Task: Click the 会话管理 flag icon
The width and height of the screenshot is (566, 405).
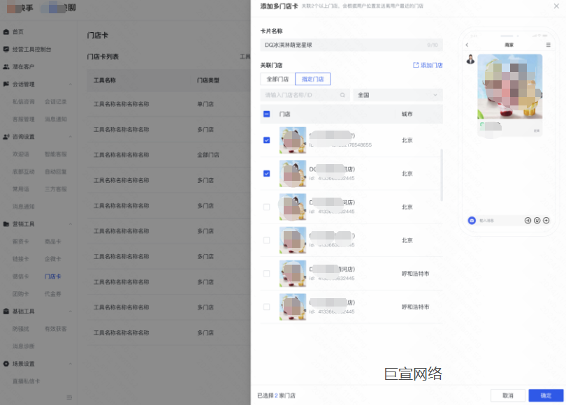Action: tap(6, 84)
